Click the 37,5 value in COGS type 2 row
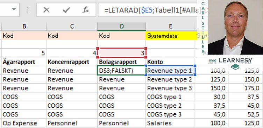The image size is (263, 128). pos(212,106)
